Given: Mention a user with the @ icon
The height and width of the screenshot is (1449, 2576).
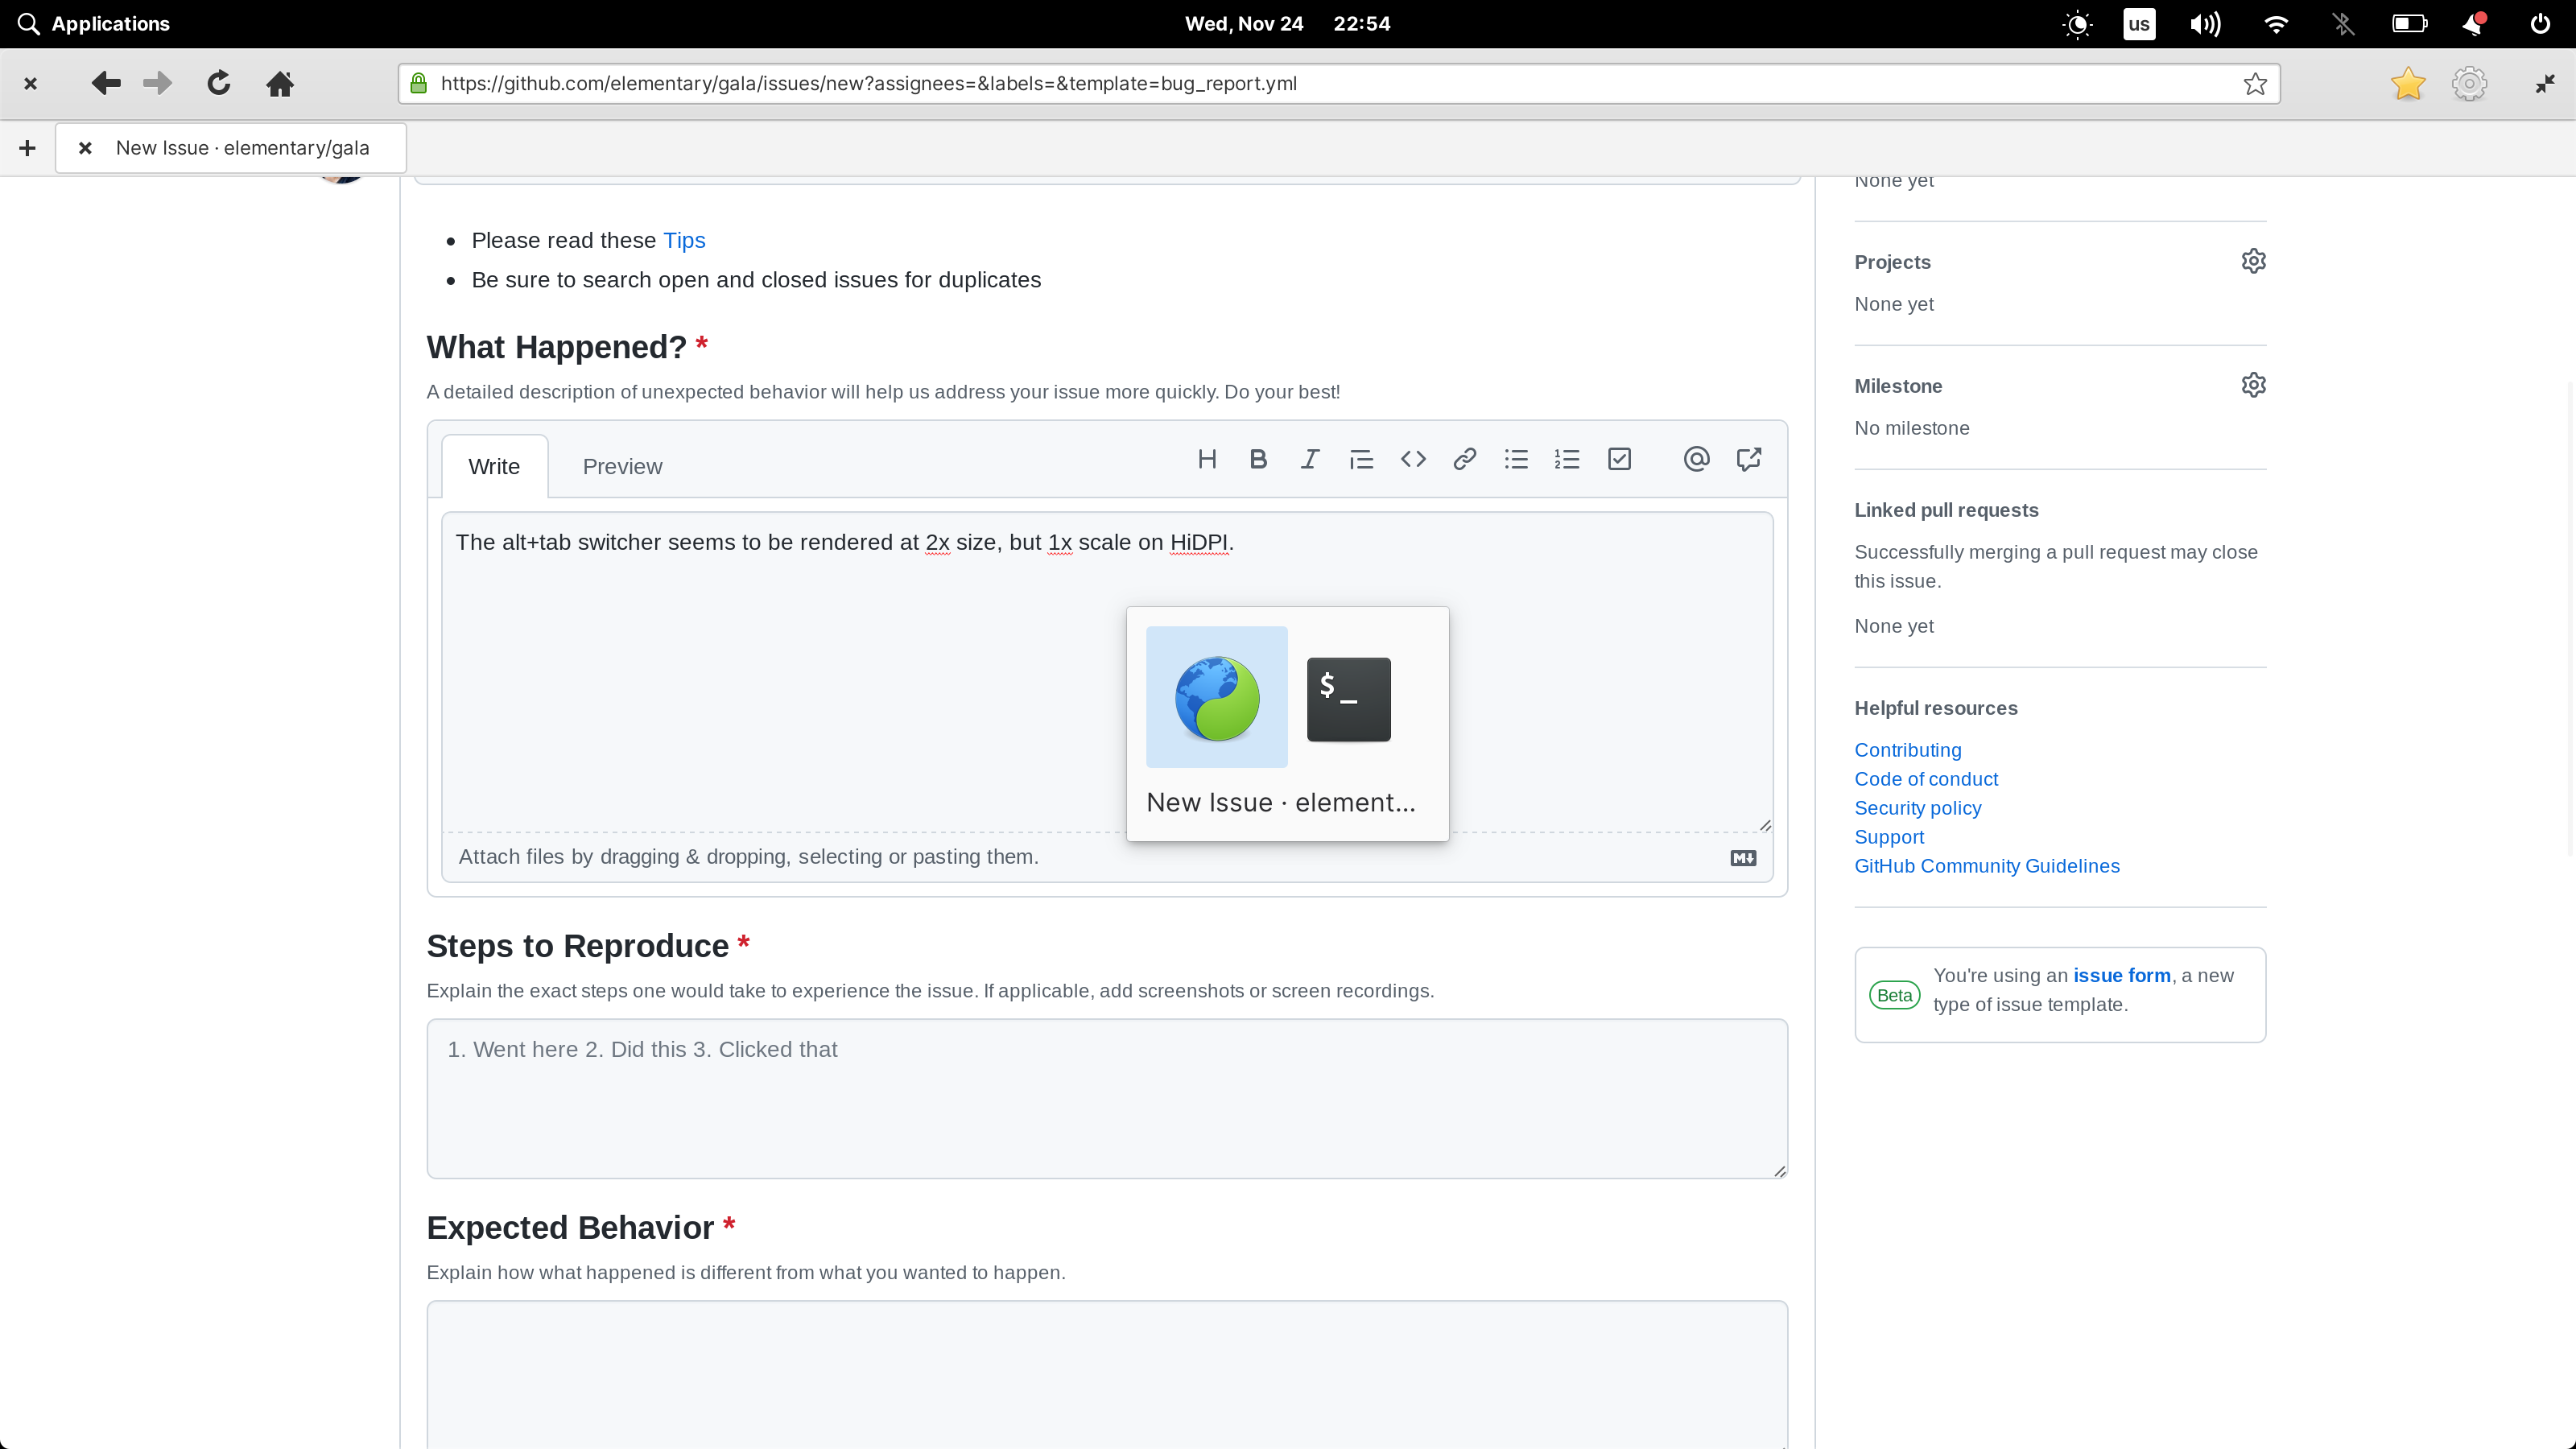Looking at the screenshot, I should [1696, 459].
